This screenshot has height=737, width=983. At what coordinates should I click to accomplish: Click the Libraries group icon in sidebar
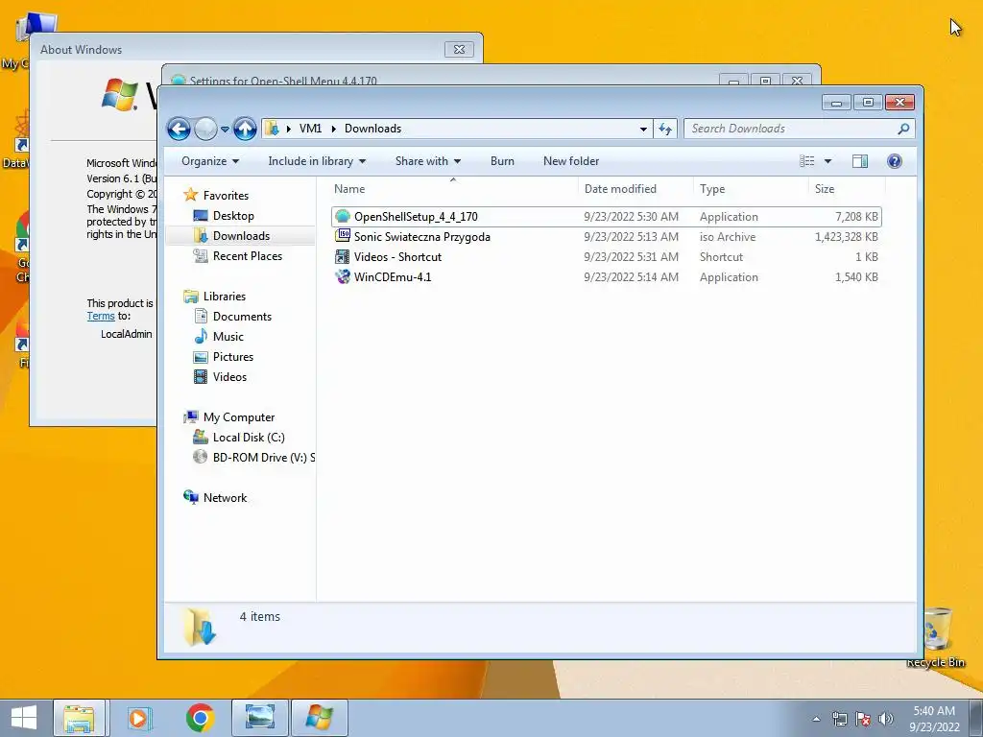[191, 296]
